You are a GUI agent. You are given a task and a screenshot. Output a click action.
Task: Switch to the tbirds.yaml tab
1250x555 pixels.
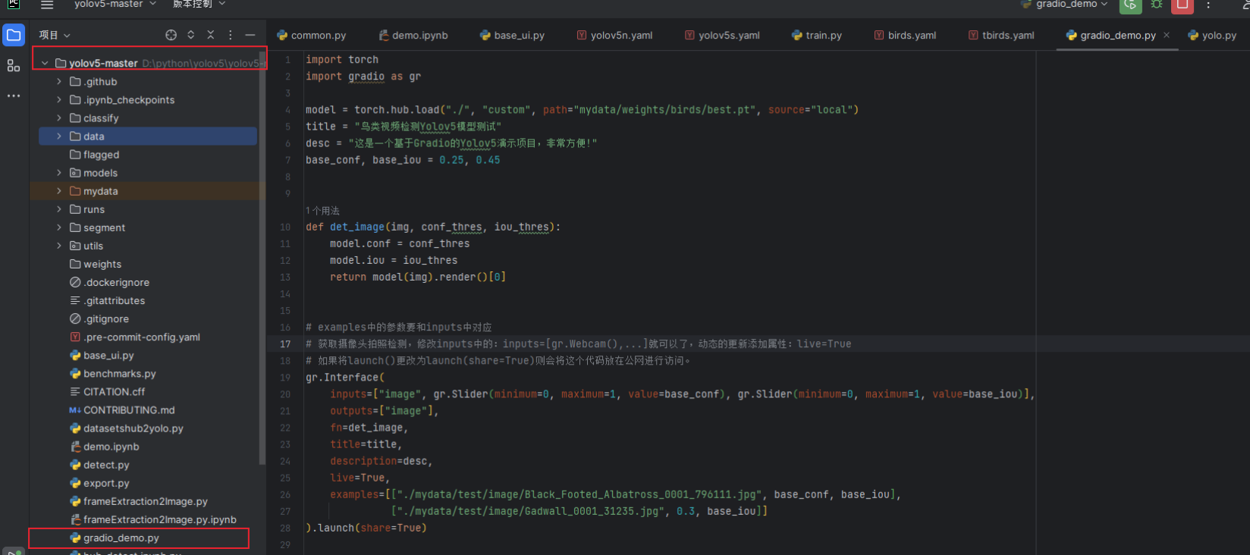pos(1001,35)
